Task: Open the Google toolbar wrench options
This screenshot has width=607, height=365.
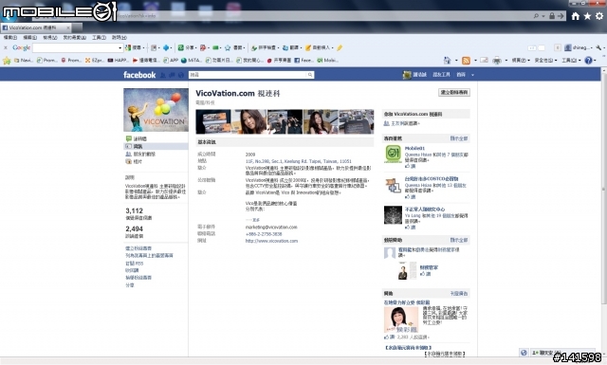Action: coord(598,47)
